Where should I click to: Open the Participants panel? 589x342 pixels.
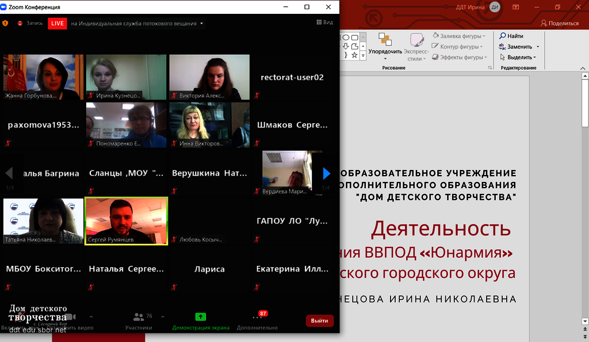point(139,321)
